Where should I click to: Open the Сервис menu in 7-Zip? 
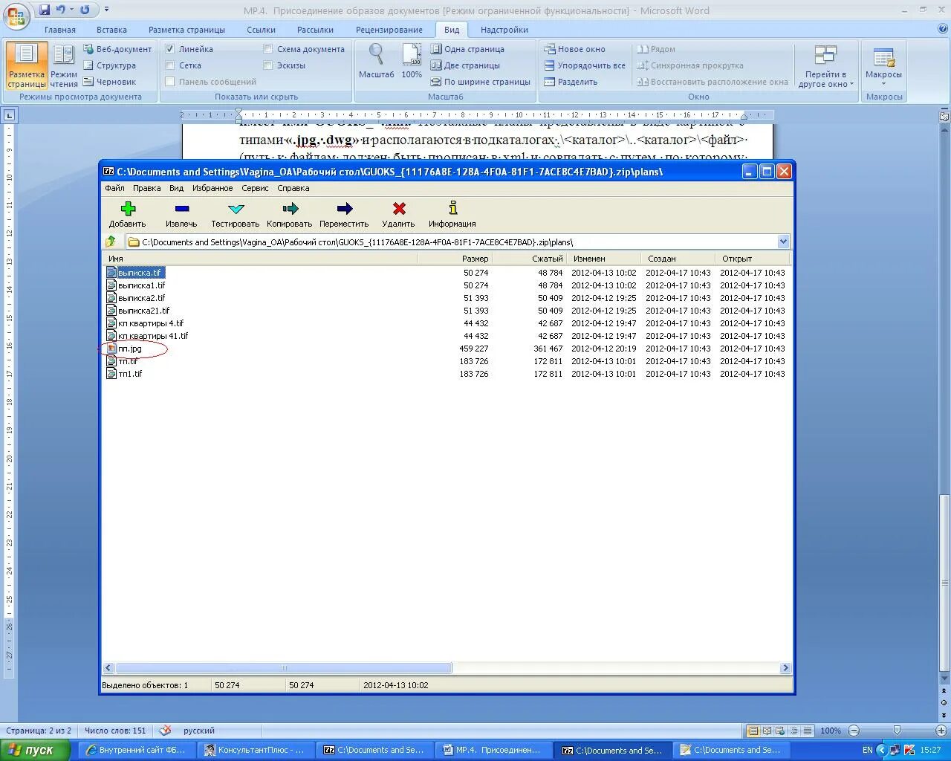[255, 188]
